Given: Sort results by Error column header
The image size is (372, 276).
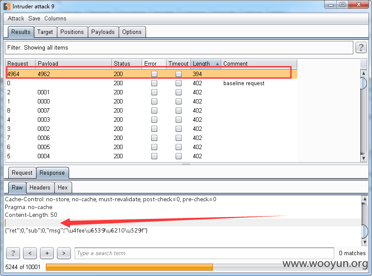Looking at the screenshot, I should (x=154, y=63).
